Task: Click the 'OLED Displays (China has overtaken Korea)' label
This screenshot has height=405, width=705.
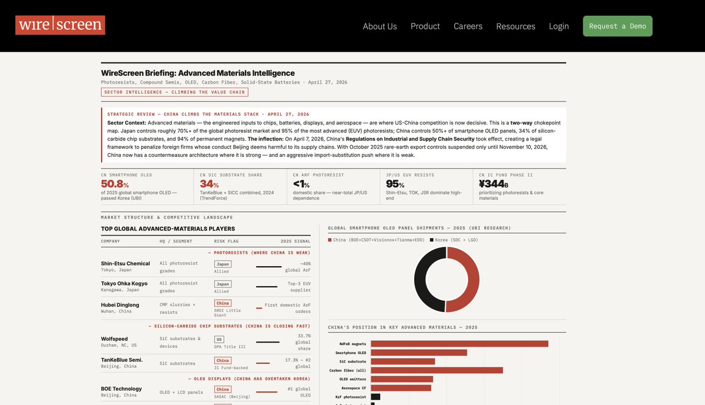Action: coord(249,379)
